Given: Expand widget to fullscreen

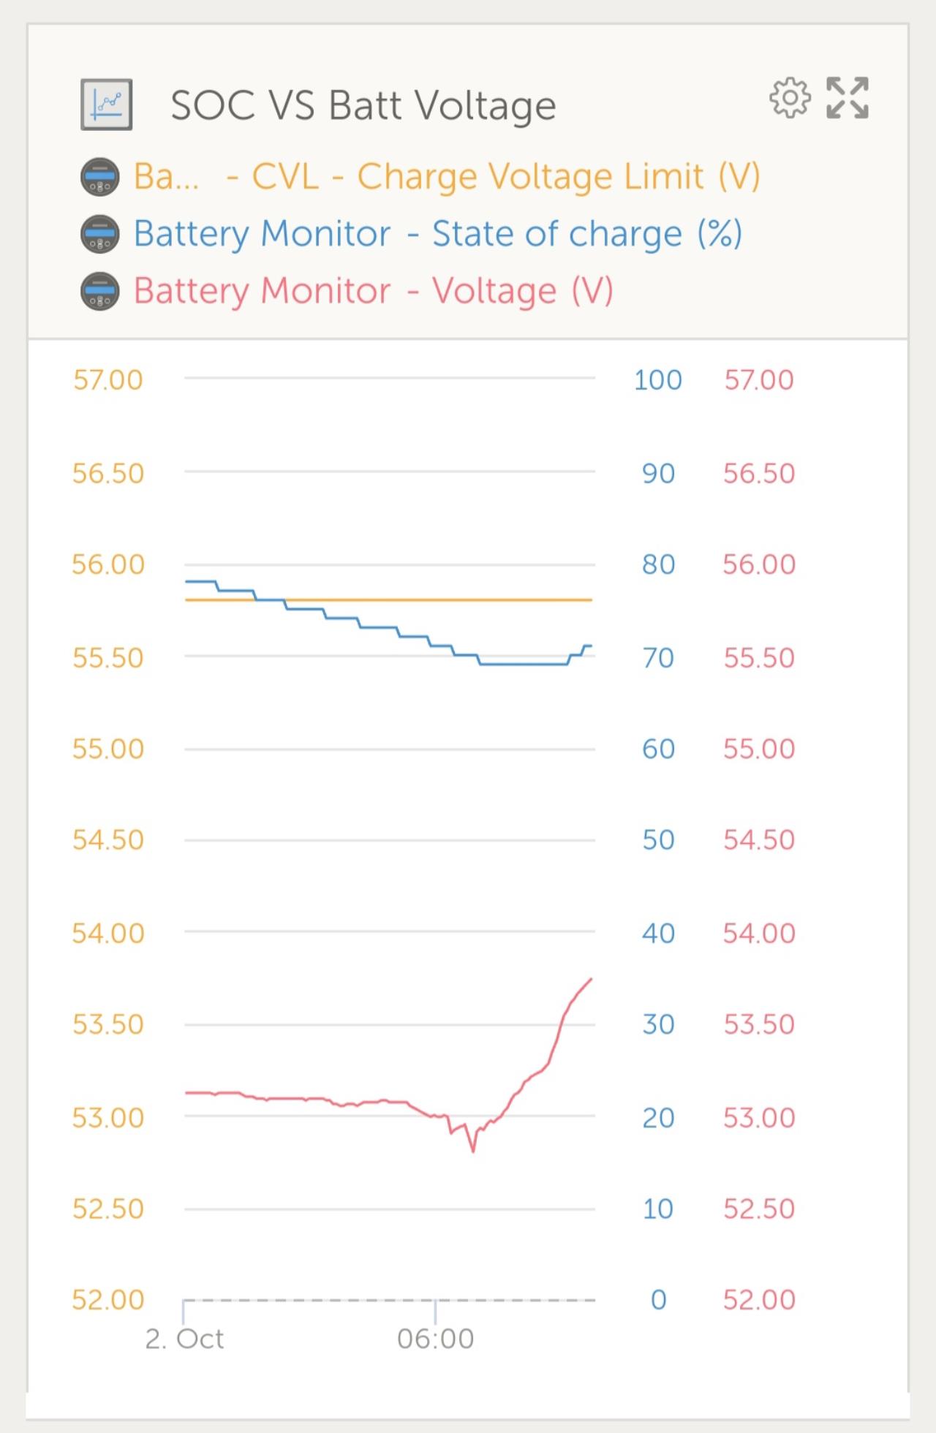Looking at the screenshot, I should click(848, 98).
